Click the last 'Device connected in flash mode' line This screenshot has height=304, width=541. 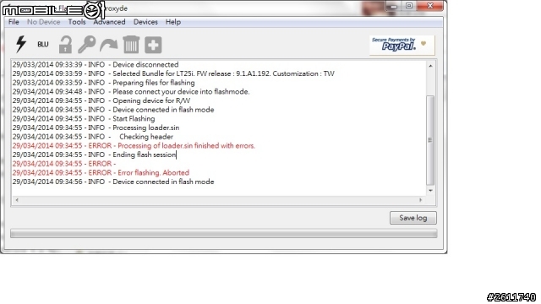113,182
